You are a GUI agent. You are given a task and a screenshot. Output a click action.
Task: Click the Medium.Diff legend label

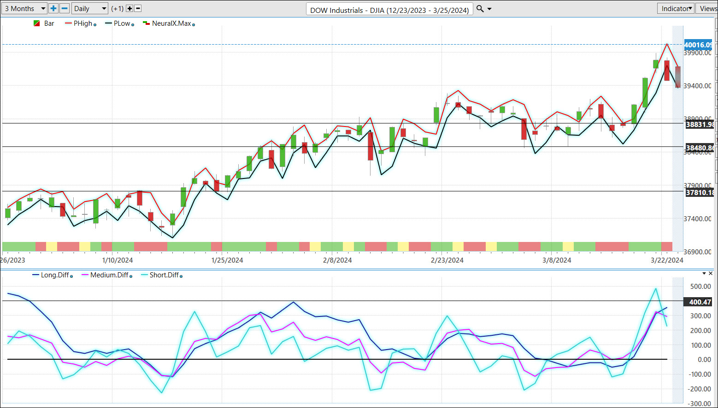point(109,275)
